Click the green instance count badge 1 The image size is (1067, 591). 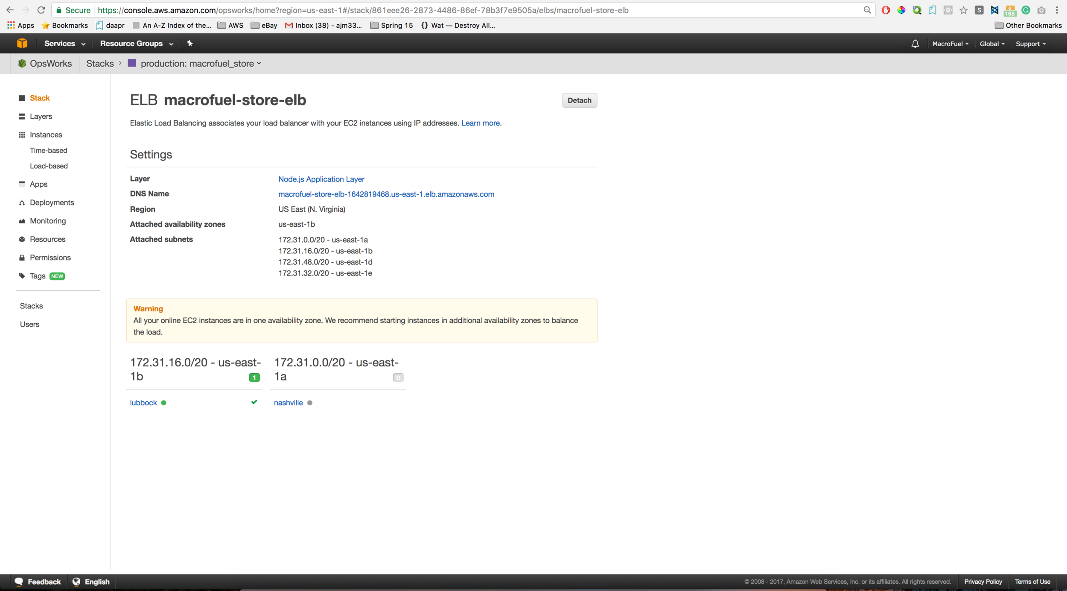pyautogui.click(x=254, y=377)
